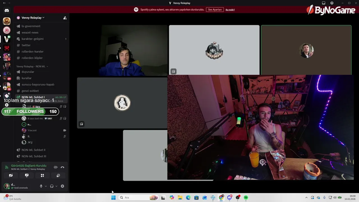359x202 pixels.
Task: Collapse Venny Roleplay - NON WL category
Action: click(x=32, y=66)
